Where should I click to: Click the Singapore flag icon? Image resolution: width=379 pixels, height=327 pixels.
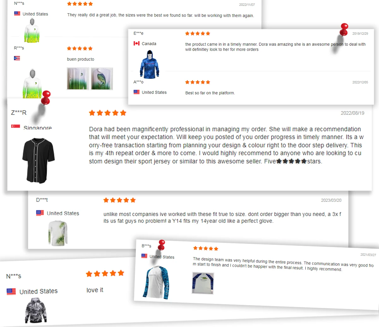point(15,126)
